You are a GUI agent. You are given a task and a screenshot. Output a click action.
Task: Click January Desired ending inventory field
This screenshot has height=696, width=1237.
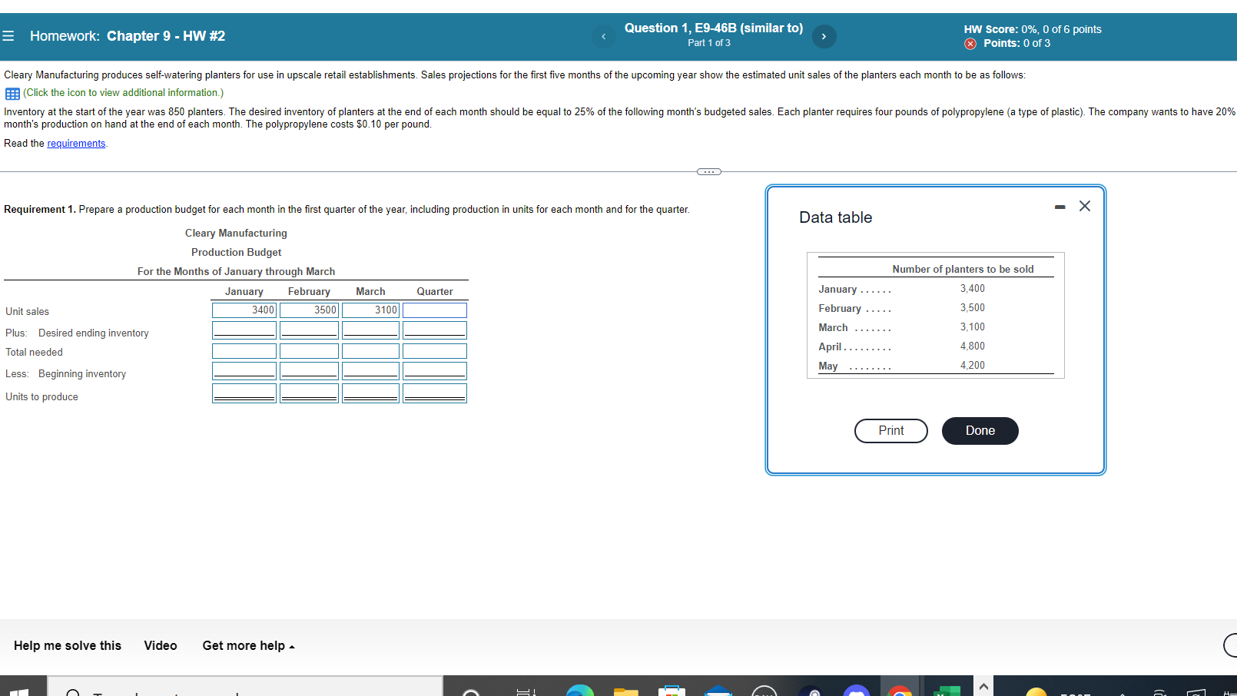[x=244, y=330]
